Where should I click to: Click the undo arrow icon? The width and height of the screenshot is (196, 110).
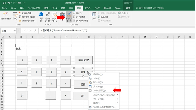coord(9,3)
